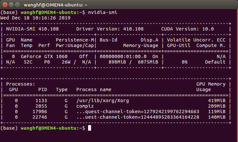Click the cursor at the bottom prompt
Image resolution: width=238 pixels, height=142 pixels.
click(89, 128)
